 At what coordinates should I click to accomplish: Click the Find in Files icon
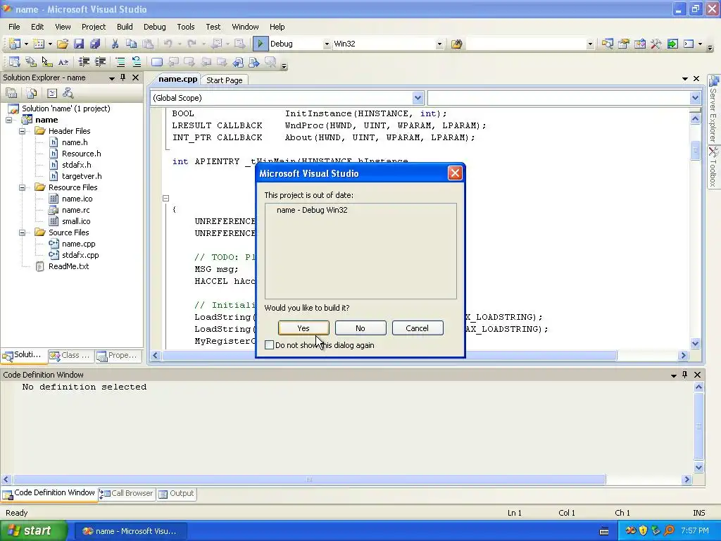point(456,44)
